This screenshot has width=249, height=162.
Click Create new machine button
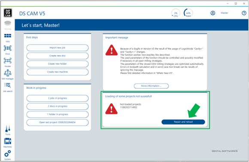coord(58,72)
